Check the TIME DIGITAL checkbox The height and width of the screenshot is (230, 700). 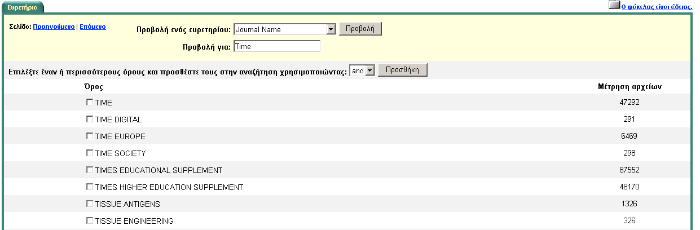click(x=89, y=120)
